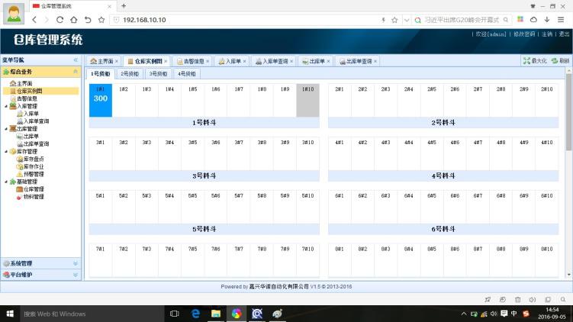The height and width of the screenshot is (322, 573).
Task: Switch to the 2号货柜 tab
Action: point(130,74)
